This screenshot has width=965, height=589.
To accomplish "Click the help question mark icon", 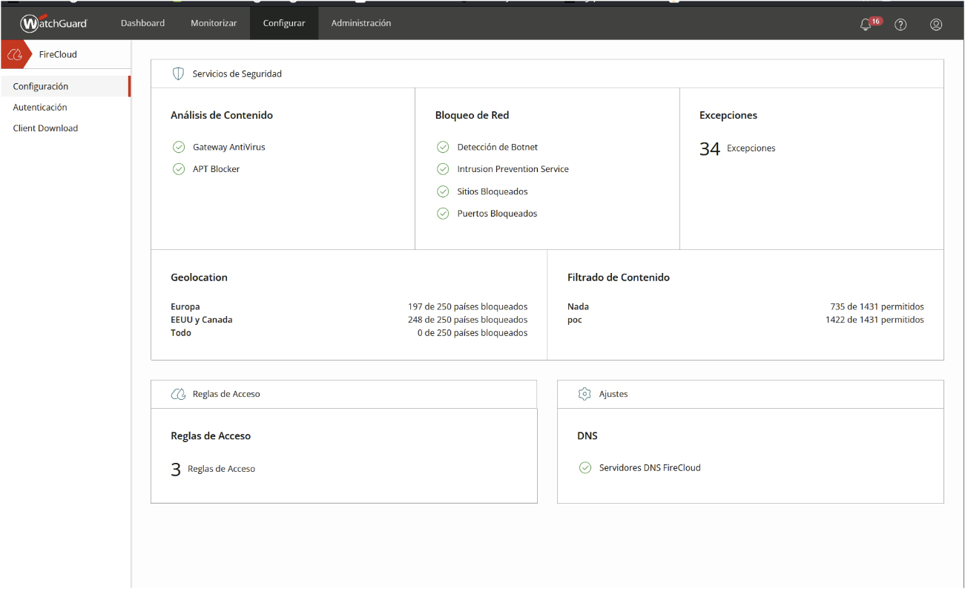I will point(900,24).
